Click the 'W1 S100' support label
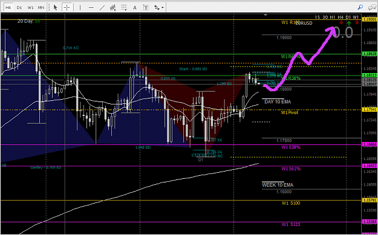Screen dimensions: 378x235 pos(291,203)
